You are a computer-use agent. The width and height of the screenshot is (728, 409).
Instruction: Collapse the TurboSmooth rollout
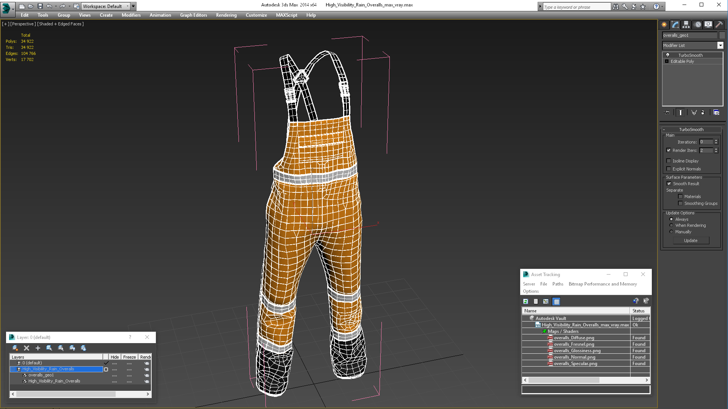point(664,130)
